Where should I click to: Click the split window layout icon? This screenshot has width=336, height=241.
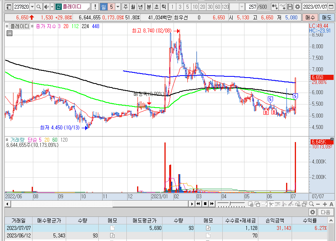250,204
